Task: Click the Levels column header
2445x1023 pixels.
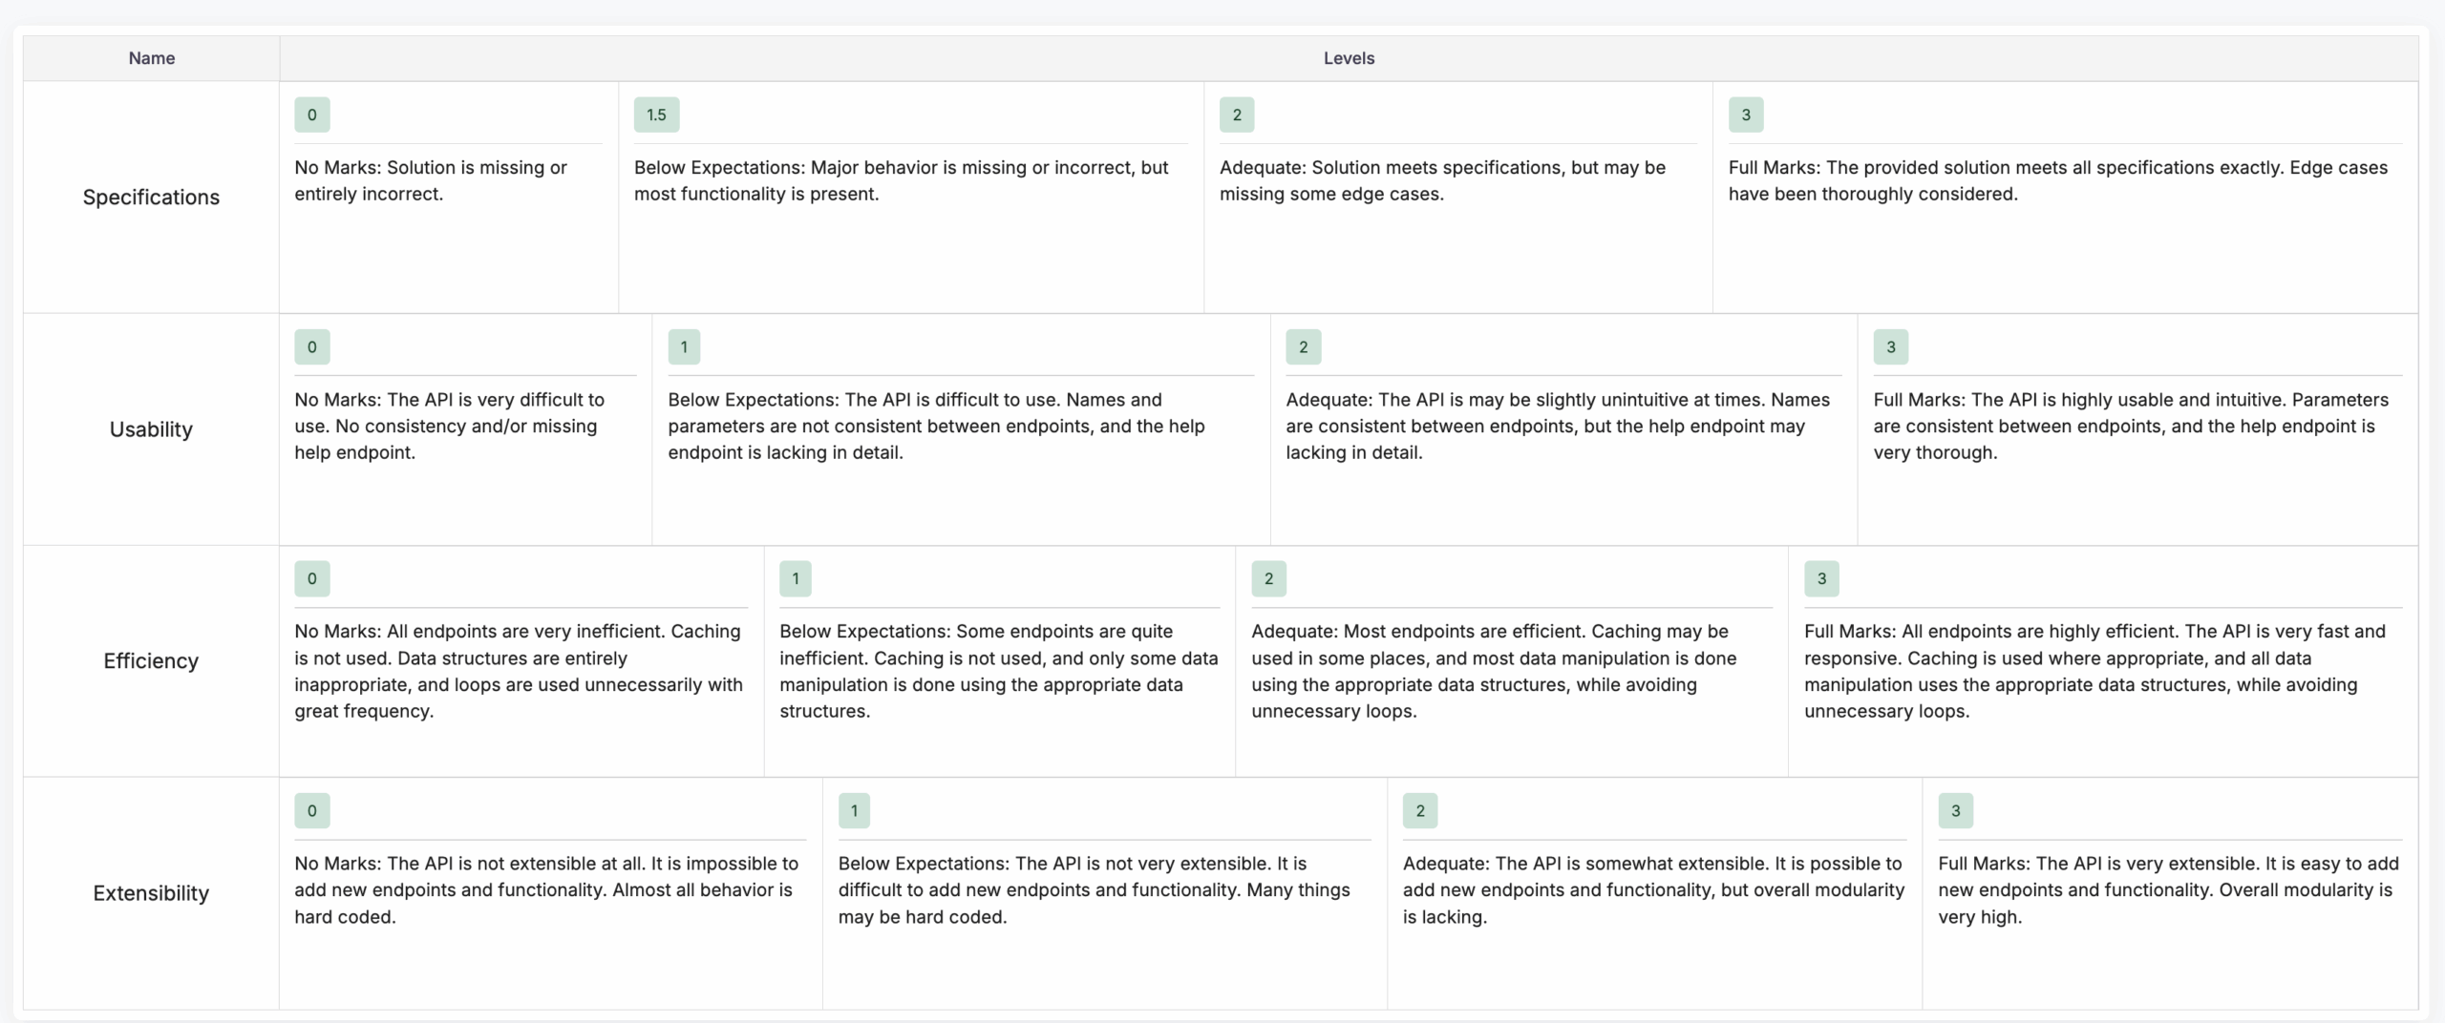Action: 1348,58
